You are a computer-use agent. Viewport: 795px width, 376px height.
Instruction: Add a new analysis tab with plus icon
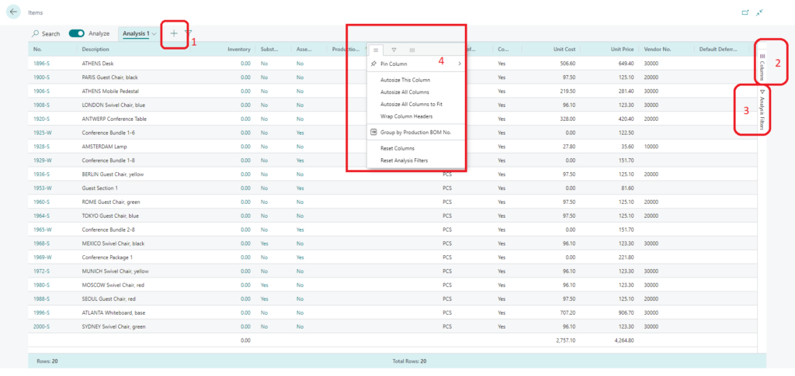pos(174,33)
